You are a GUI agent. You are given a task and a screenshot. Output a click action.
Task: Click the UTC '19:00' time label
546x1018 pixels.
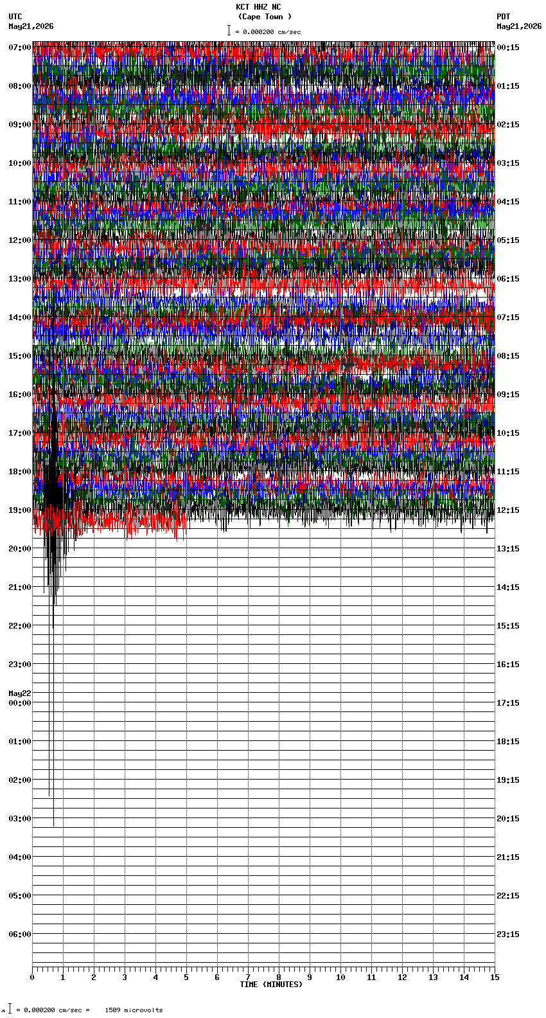(20, 510)
